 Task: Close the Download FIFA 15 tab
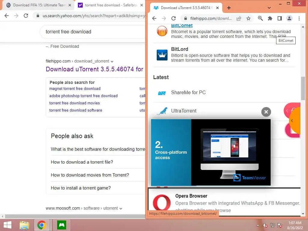[70, 5]
